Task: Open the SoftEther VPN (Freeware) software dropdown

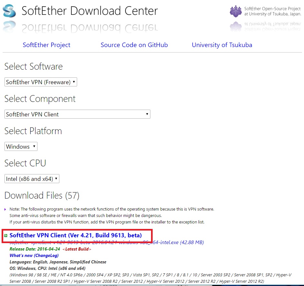Action: [40, 82]
